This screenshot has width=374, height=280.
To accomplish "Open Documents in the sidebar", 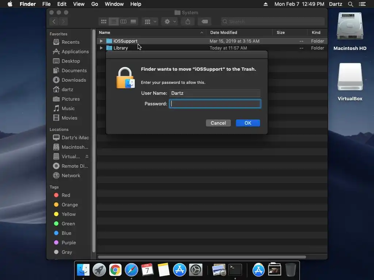I will click(x=70, y=70).
